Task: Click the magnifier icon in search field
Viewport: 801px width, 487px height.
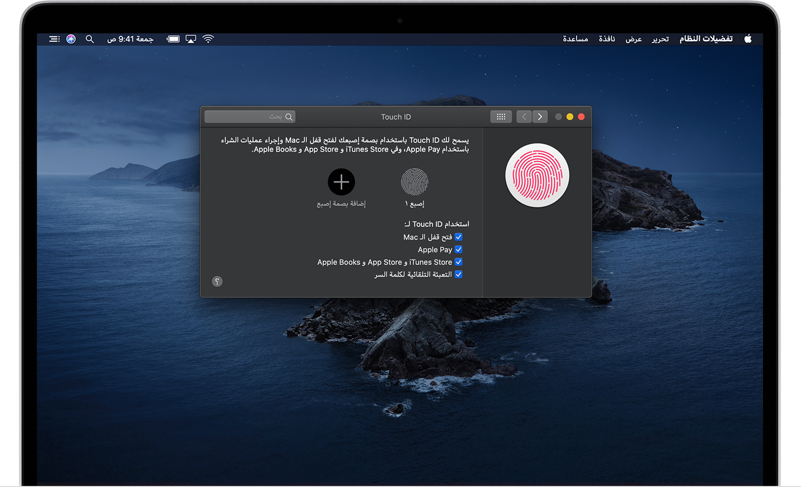Action: (x=289, y=117)
